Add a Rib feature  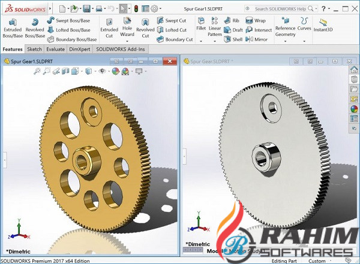[232, 20]
